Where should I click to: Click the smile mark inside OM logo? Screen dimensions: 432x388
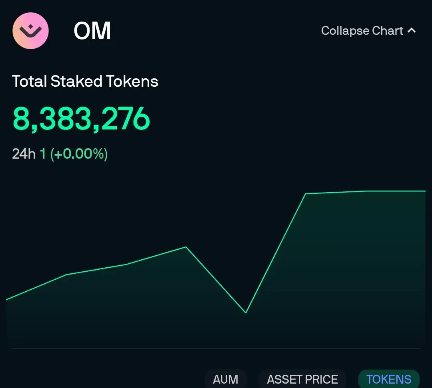(30, 31)
